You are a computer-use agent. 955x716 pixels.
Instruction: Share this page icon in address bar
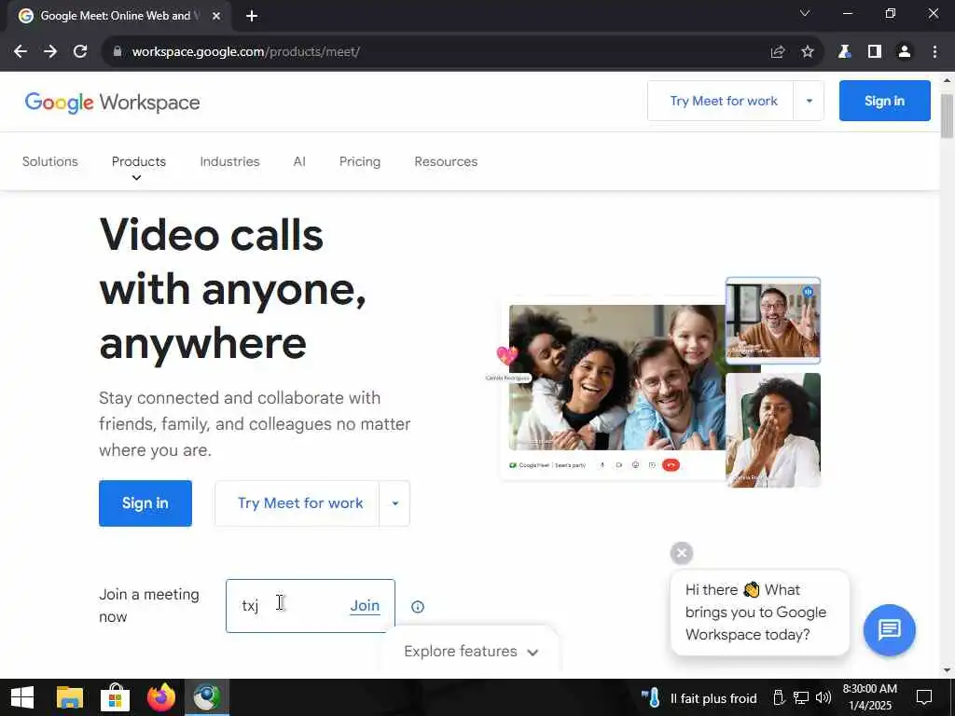(x=777, y=52)
